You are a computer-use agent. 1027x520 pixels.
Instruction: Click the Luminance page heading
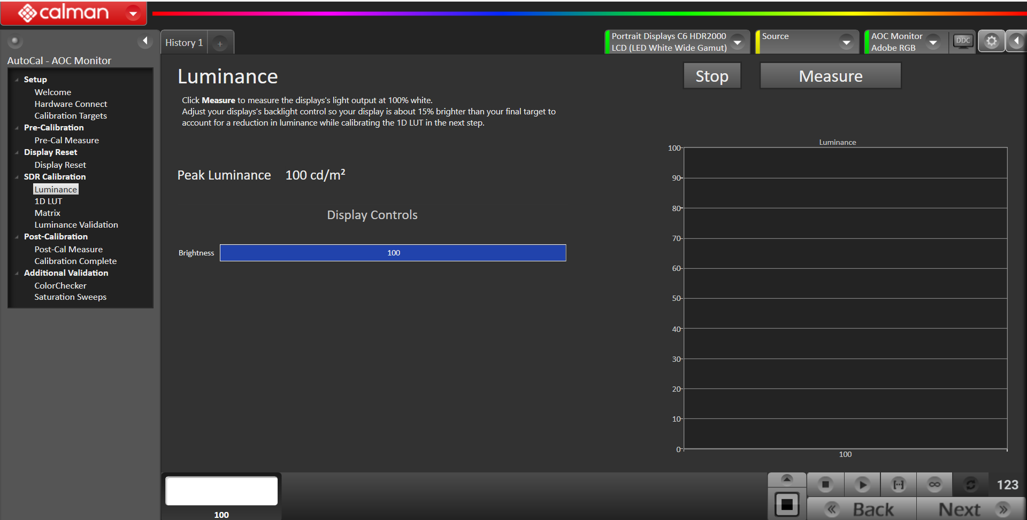coord(227,76)
